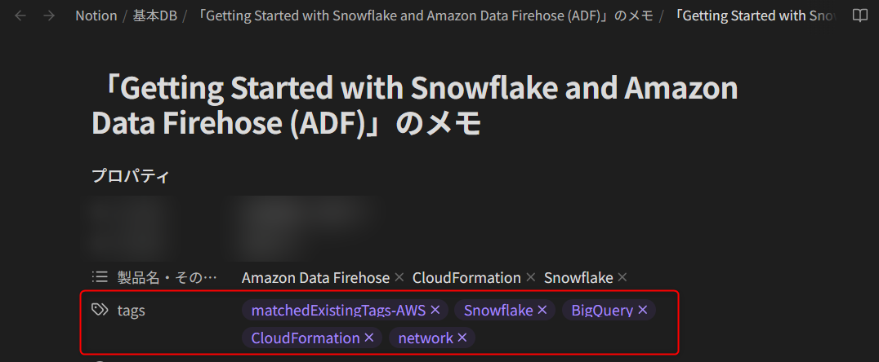Viewport: 879px width, 362px height.
Task: Remove CloudFormation from the 製品名 property
Action: (531, 277)
